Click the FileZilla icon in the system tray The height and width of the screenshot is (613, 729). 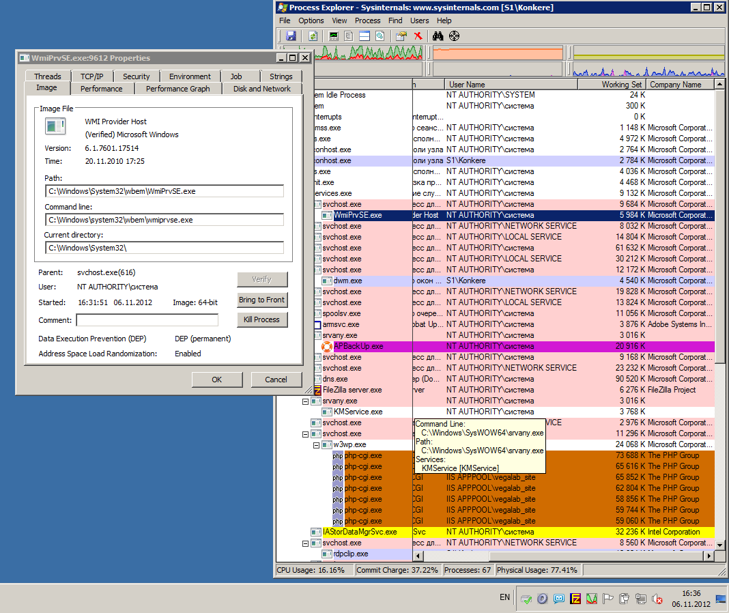[x=575, y=599]
